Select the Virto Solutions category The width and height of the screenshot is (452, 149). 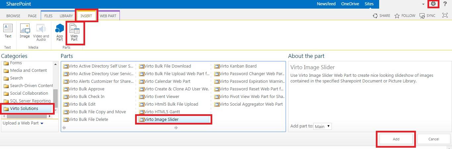click(x=24, y=109)
